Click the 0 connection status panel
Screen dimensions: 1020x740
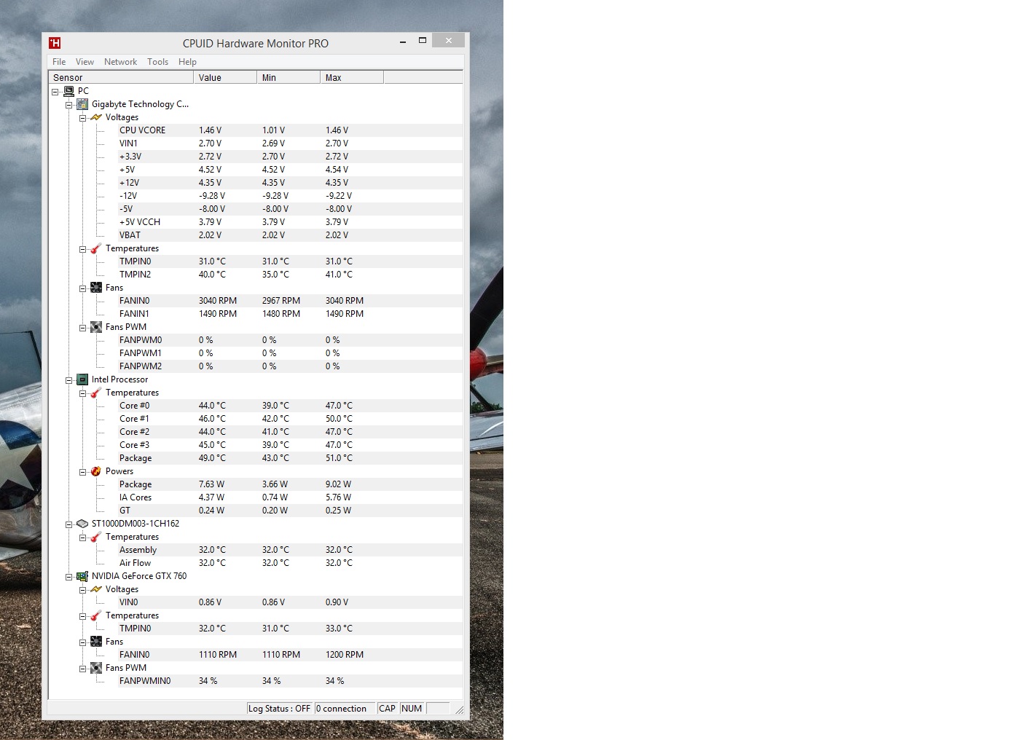click(x=345, y=709)
